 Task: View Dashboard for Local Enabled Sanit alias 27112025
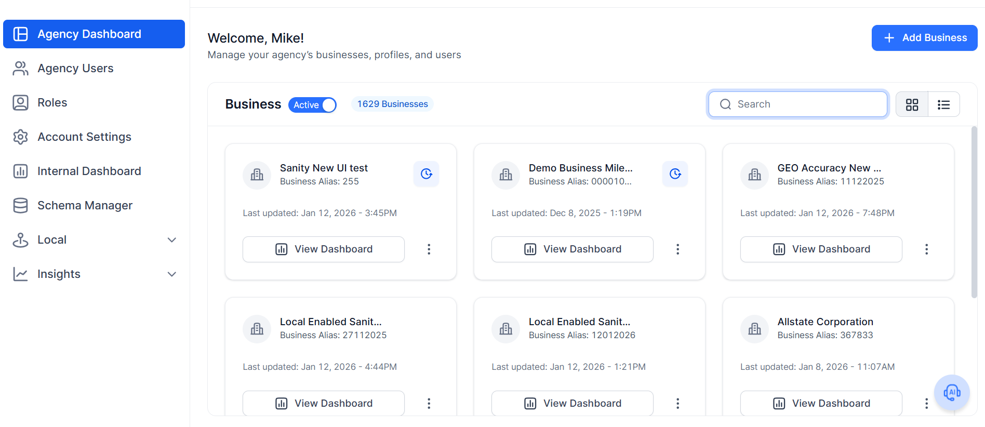click(x=323, y=403)
